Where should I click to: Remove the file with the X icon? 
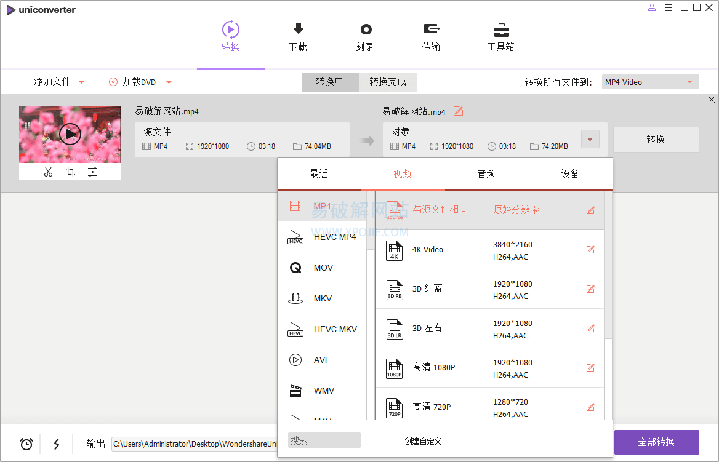pos(711,100)
